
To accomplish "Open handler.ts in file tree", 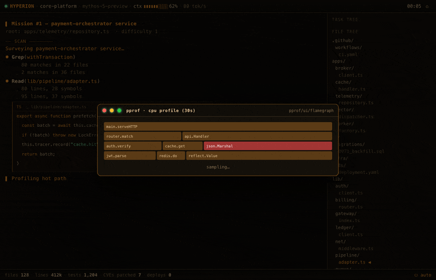I will point(352,89).
